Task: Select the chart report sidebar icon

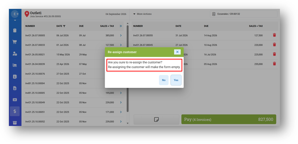Action: click(15, 65)
